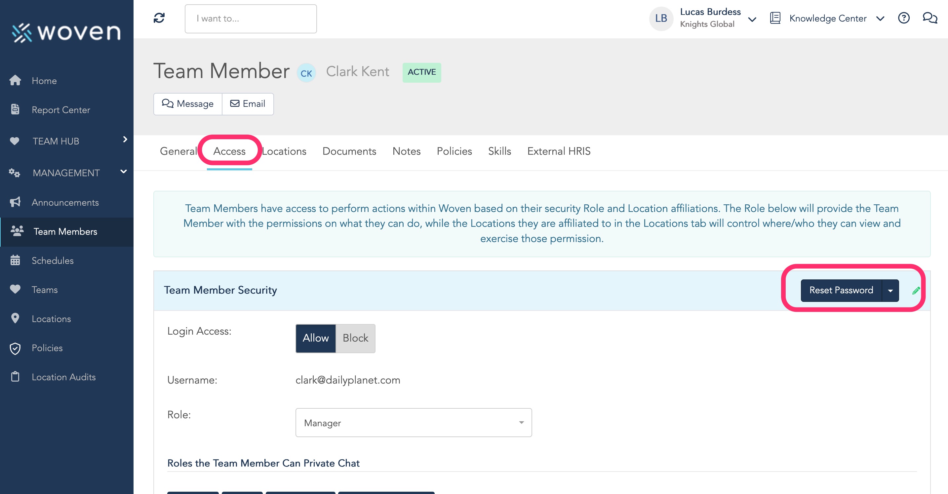Click the CK team member avatar
This screenshot has width=948, height=494.
[x=306, y=73]
